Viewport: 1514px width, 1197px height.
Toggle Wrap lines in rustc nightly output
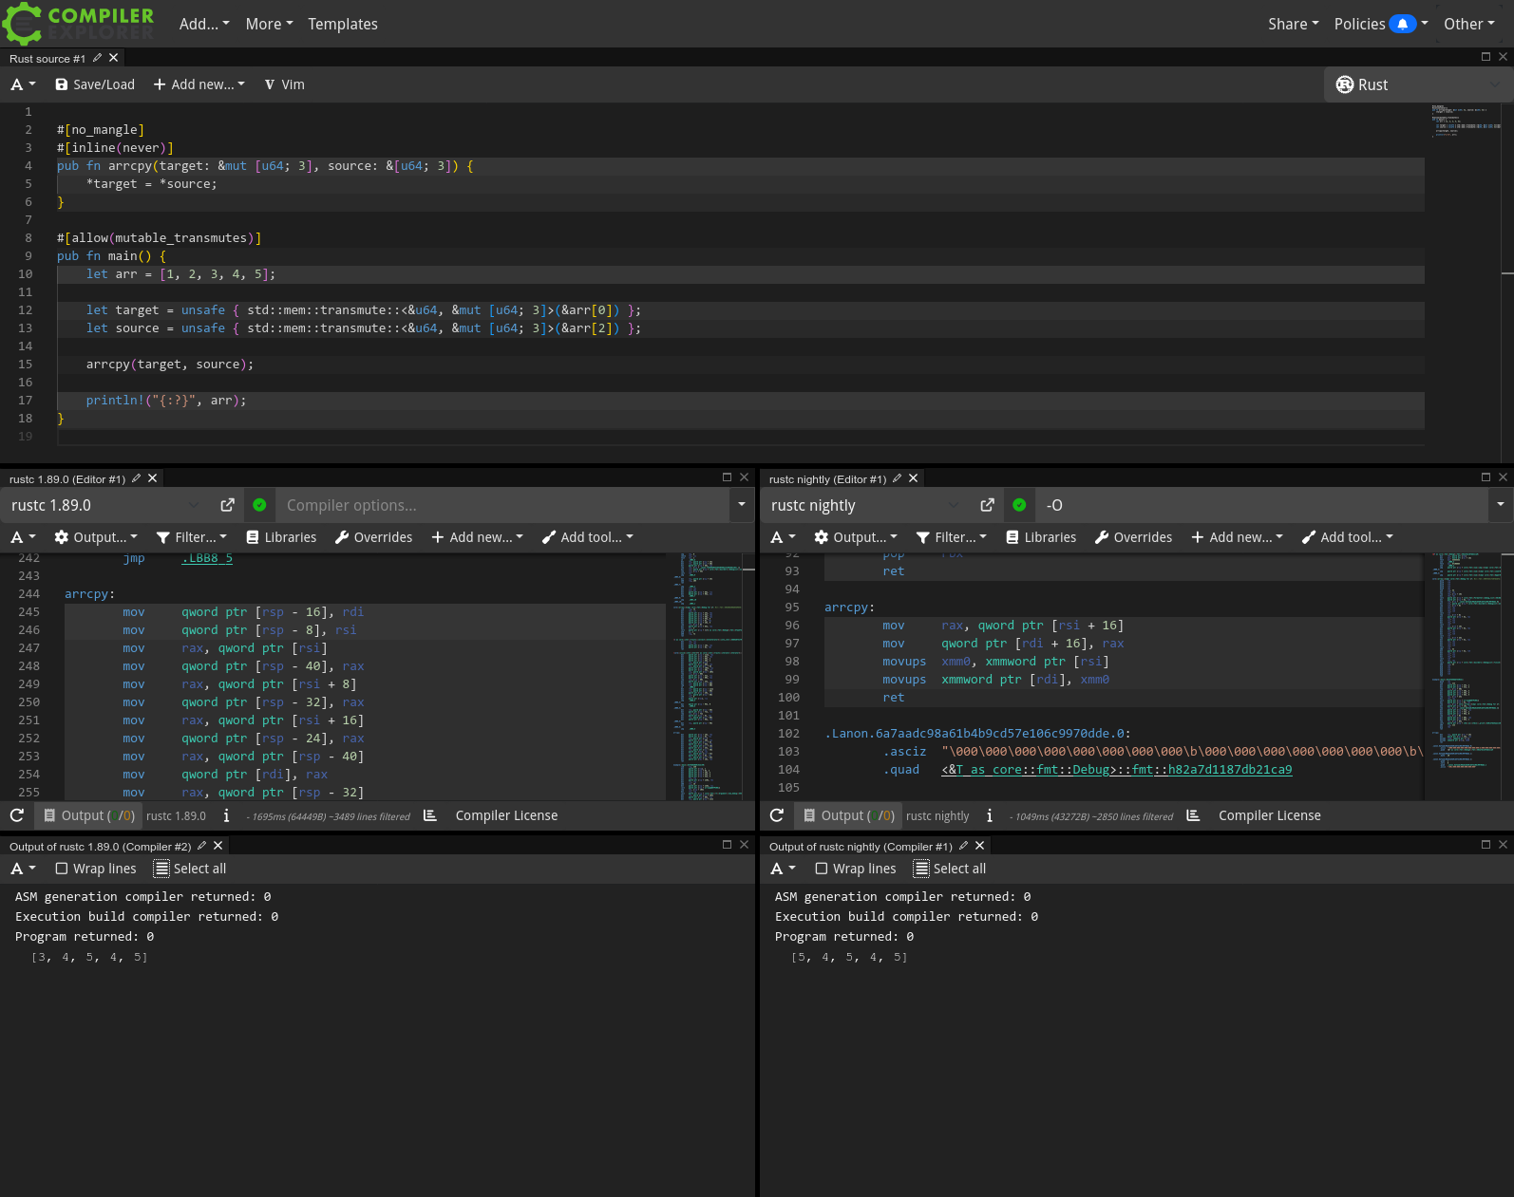tap(822, 869)
